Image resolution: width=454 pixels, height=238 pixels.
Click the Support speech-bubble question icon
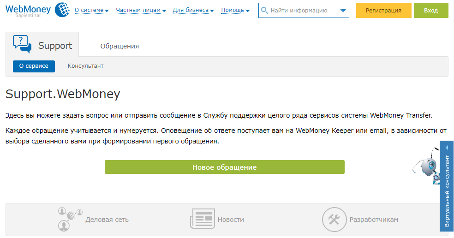(22, 44)
